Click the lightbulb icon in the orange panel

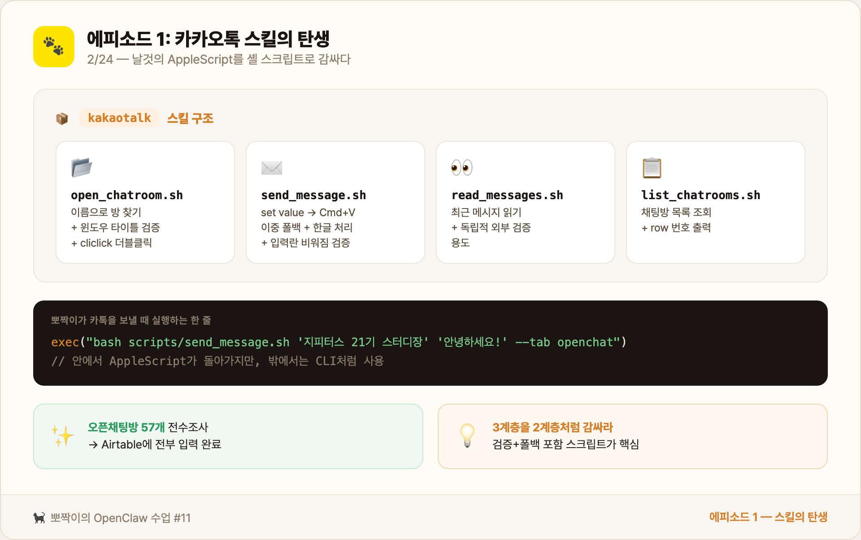click(467, 435)
